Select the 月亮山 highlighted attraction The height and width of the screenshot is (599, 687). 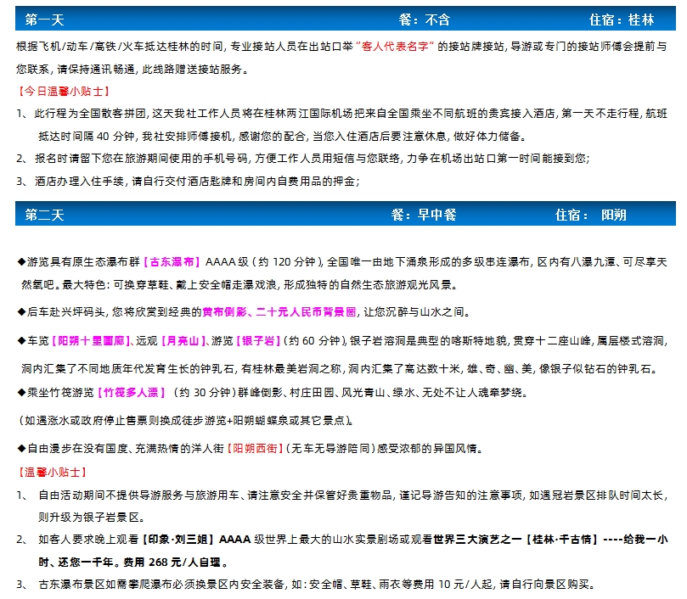coord(183,341)
